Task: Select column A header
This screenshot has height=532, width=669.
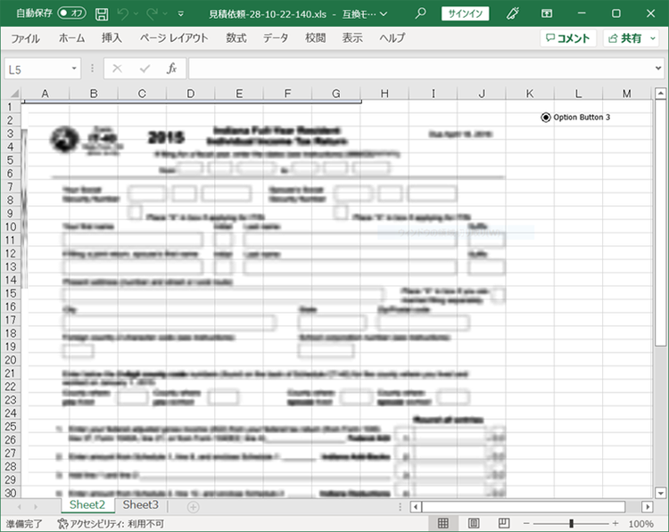Action: [45, 94]
